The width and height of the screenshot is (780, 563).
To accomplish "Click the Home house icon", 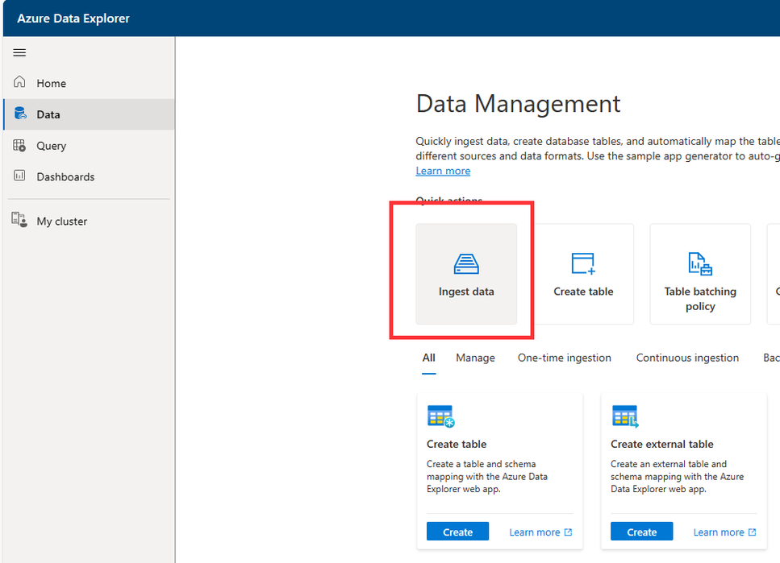I will point(19,82).
